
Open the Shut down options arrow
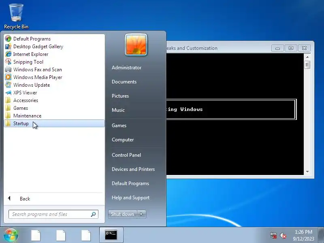pyautogui.click(x=141, y=214)
